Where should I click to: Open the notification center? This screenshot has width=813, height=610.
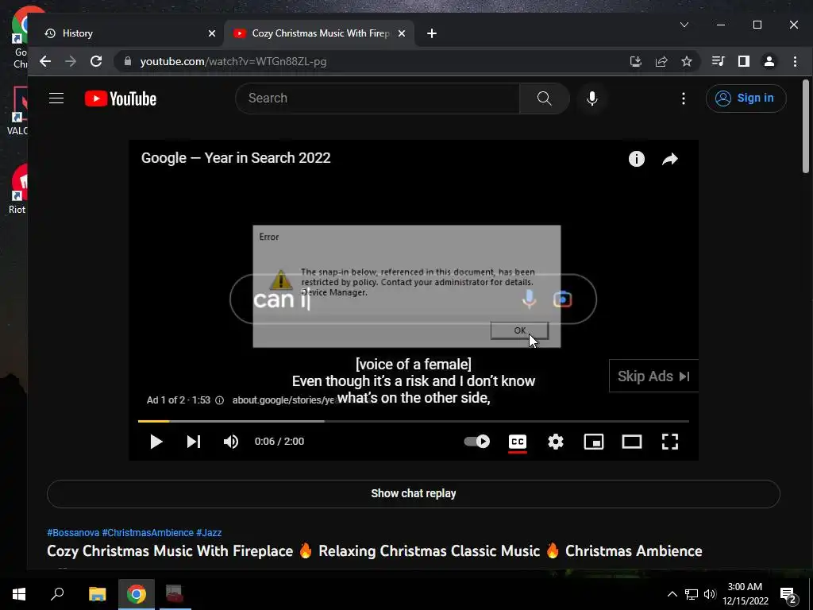coord(788,594)
